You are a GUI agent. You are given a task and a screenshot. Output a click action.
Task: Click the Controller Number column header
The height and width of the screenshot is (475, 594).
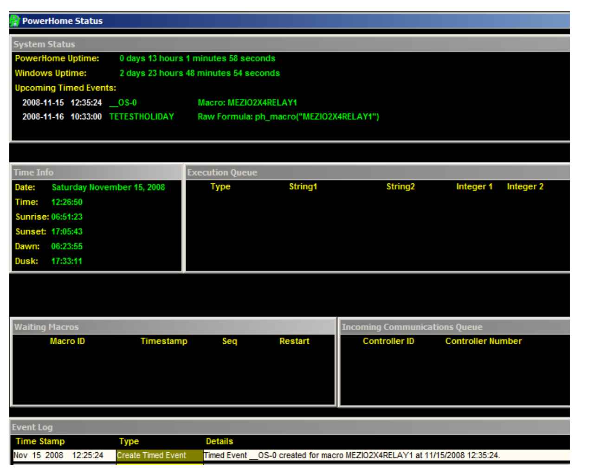484,341
